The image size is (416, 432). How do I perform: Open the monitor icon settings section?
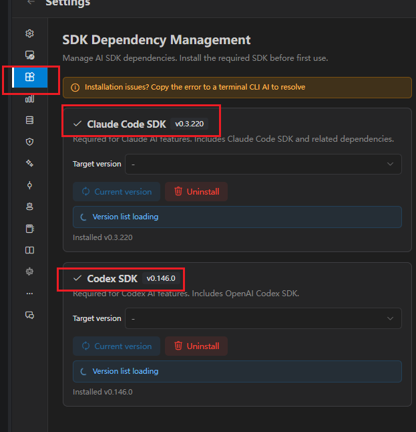tap(29, 55)
